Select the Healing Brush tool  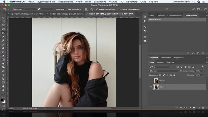click(x=3, y=40)
